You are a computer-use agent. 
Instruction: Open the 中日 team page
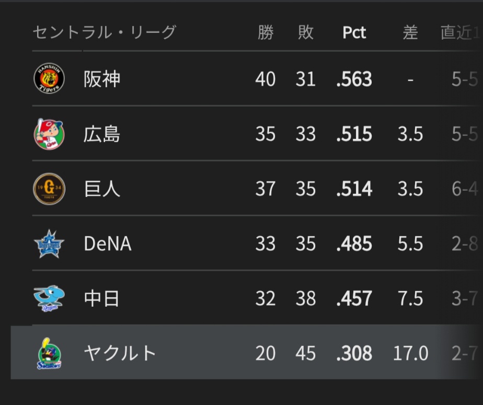coord(102,298)
